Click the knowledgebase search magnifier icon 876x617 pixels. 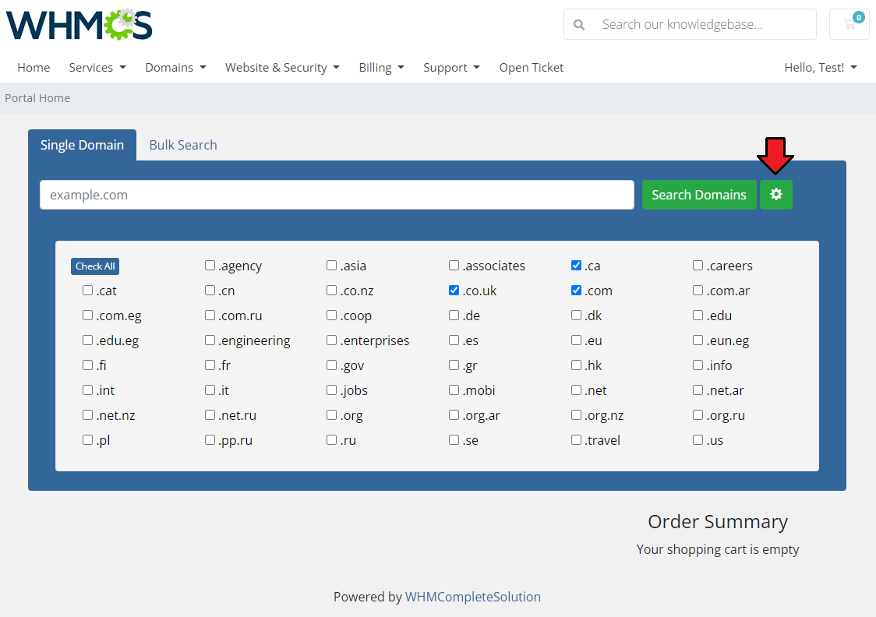click(579, 25)
